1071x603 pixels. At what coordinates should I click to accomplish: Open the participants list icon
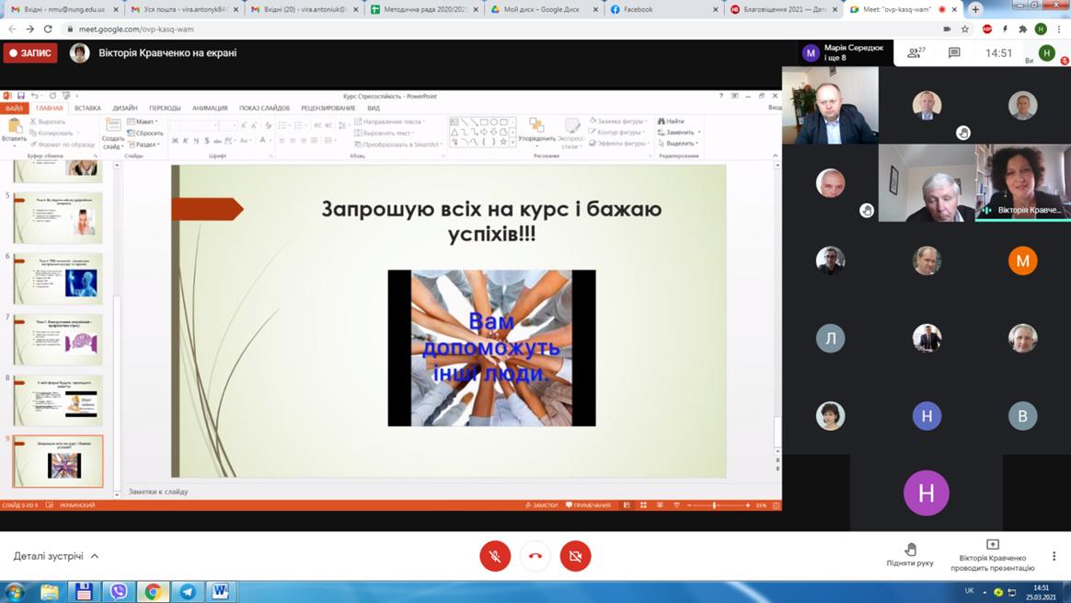[915, 53]
